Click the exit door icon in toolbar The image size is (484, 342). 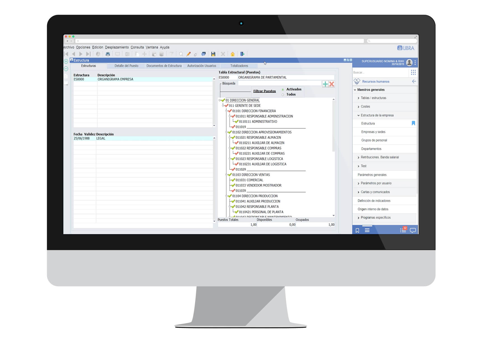pos(242,54)
